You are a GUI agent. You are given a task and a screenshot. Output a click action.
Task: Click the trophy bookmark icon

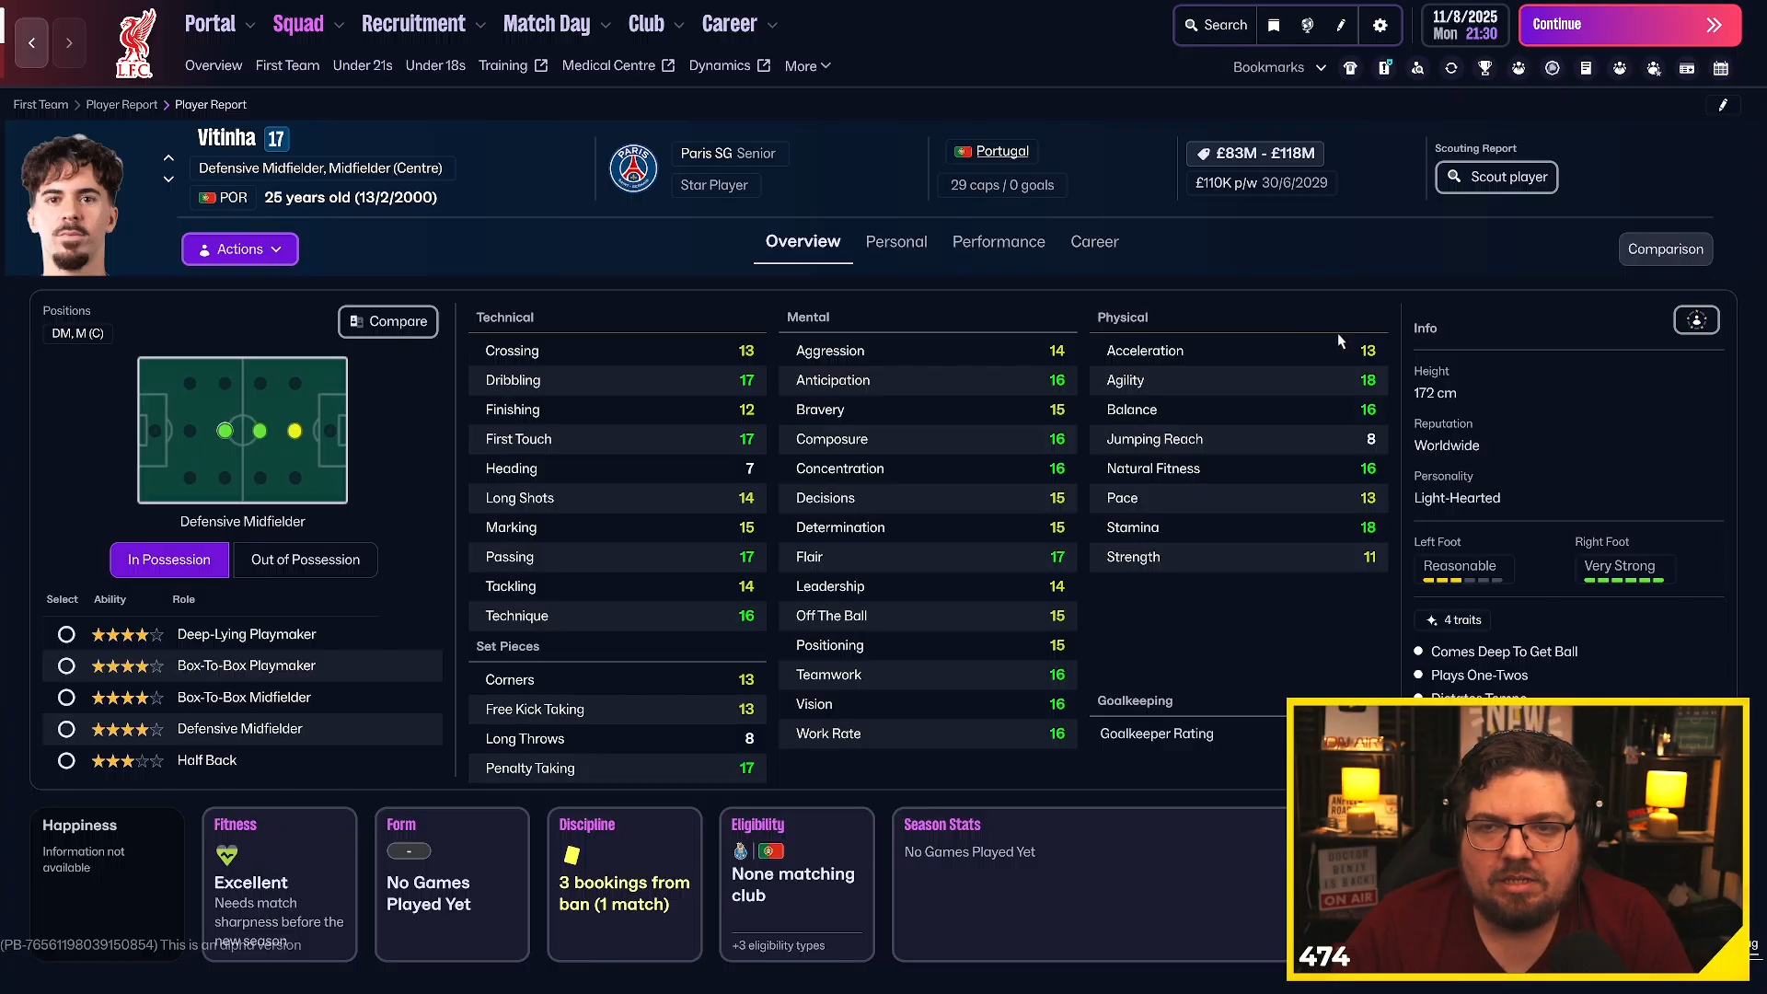(1484, 67)
